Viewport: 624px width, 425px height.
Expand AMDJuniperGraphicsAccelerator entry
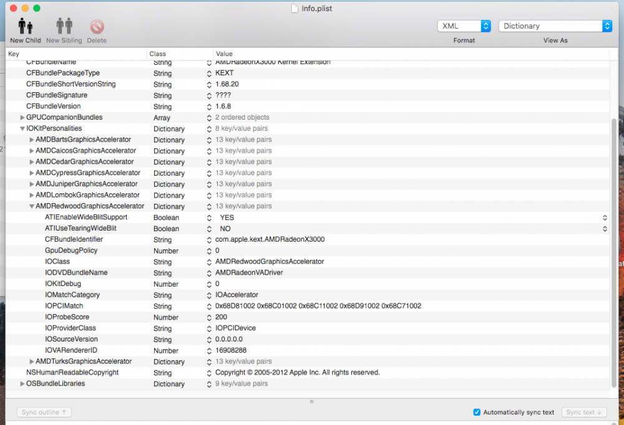31,184
